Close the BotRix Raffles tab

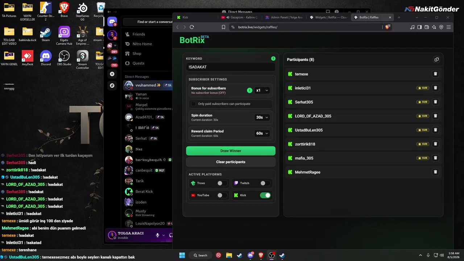pyautogui.click(x=390, y=17)
